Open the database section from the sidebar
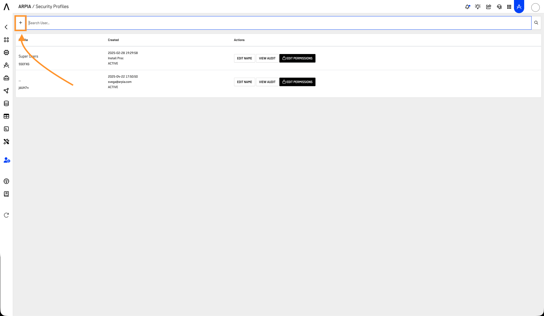This screenshot has height=316, width=544. [6, 103]
